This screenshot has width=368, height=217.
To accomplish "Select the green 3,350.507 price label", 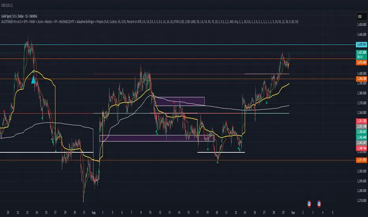I will click(361, 132).
